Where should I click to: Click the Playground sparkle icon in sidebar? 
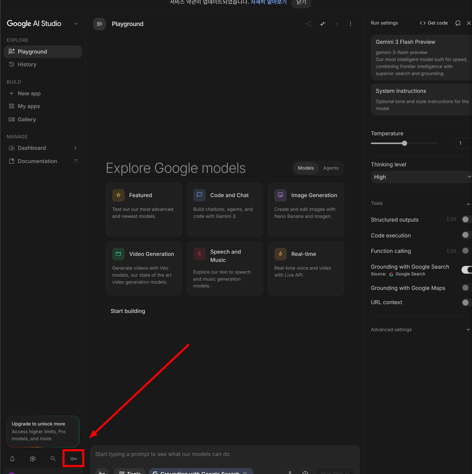(12, 52)
